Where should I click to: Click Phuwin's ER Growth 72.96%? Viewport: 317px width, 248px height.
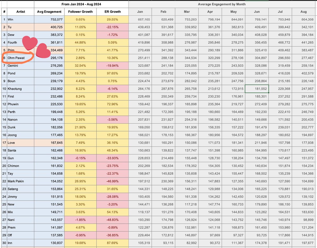click(112, 104)
